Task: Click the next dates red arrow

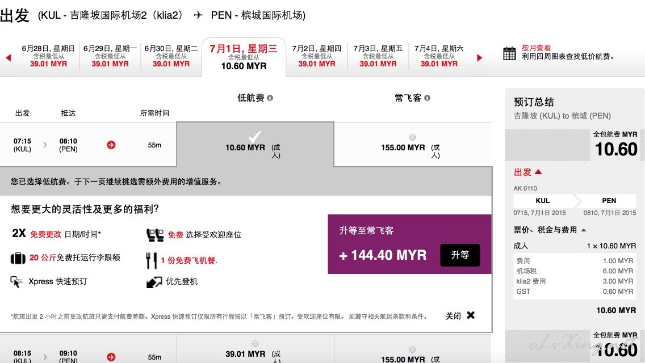Action: click(479, 57)
